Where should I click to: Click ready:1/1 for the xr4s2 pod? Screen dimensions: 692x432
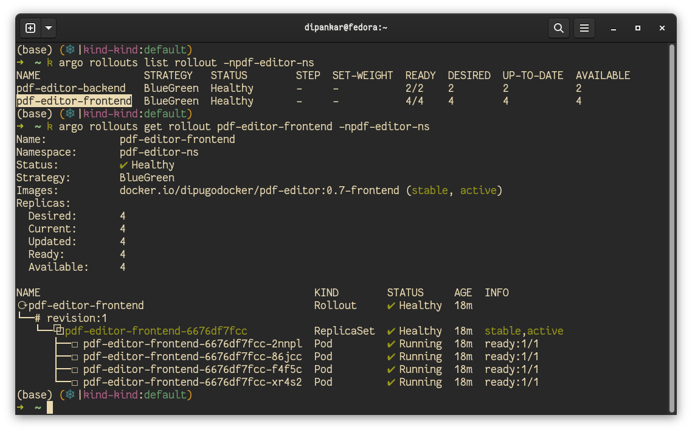pyautogui.click(x=511, y=383)
